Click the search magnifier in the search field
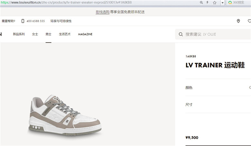Viewport: 251px width, 146px height. click(x=181, y=34)
